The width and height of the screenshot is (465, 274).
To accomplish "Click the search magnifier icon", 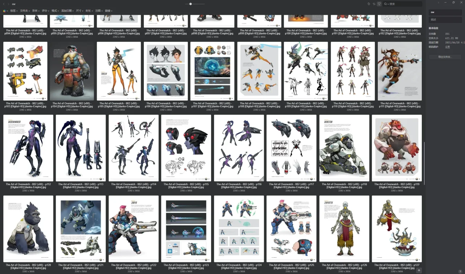I will 386,4.
